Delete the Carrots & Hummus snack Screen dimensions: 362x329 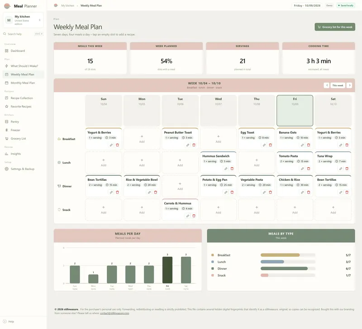click(x=194, y=216)
